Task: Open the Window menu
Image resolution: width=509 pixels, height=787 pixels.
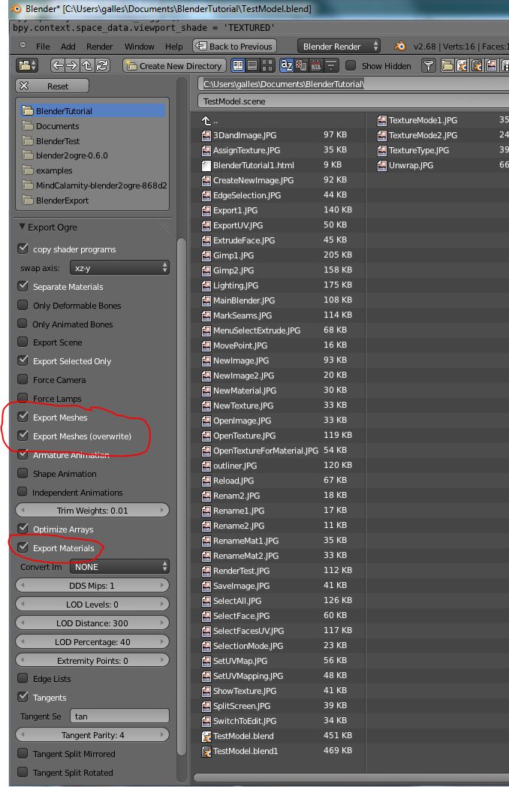Action: coord(139,46)
